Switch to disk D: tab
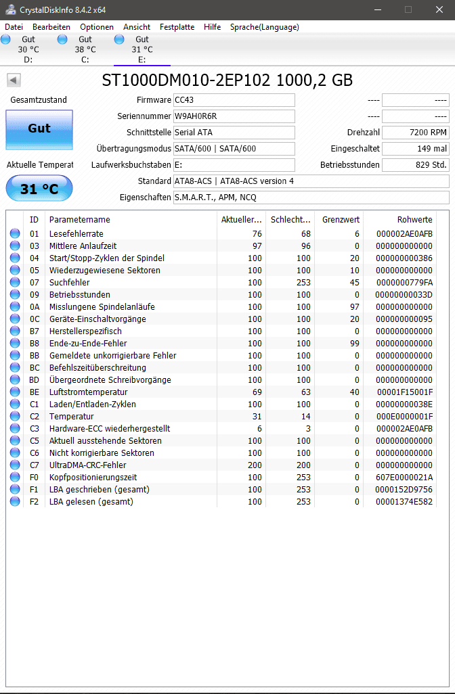455x694 pixels. [x=28, y=49]
